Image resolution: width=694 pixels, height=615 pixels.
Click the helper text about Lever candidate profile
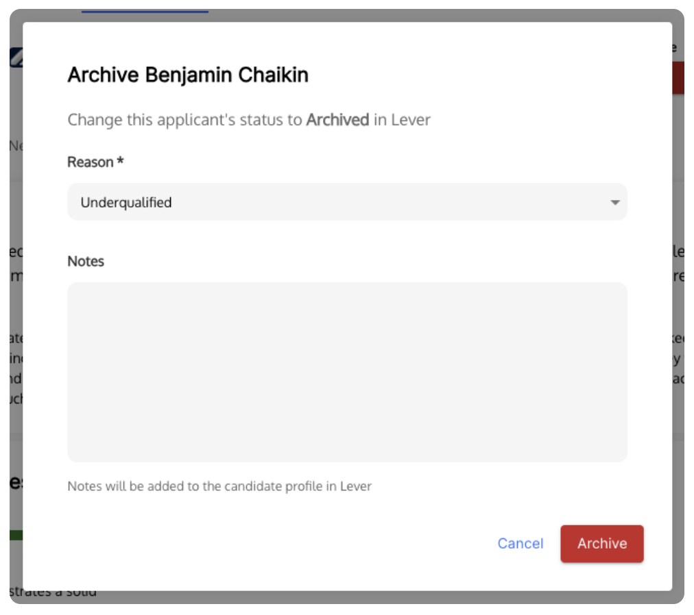tap(219, 486)
